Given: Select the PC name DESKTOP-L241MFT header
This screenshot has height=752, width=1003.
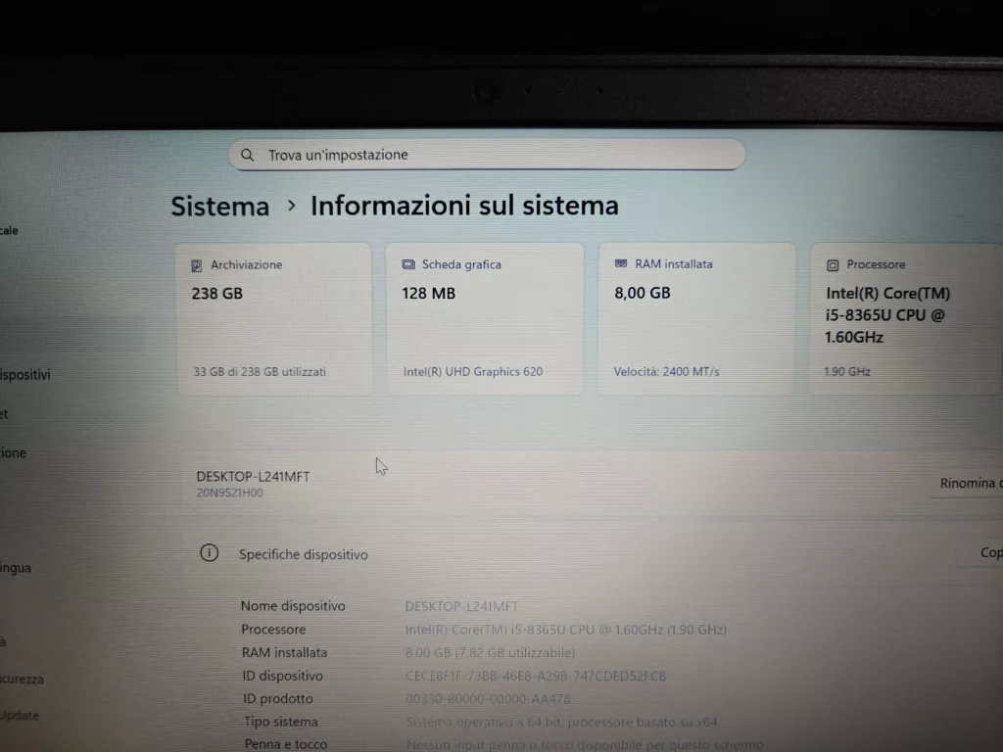Looking at the screenshot, I should coord(253,477).
